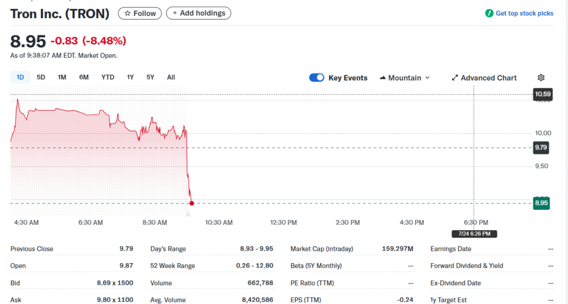Select the All time range
This screenshot has height=304, width=568.
click(171, 78)
